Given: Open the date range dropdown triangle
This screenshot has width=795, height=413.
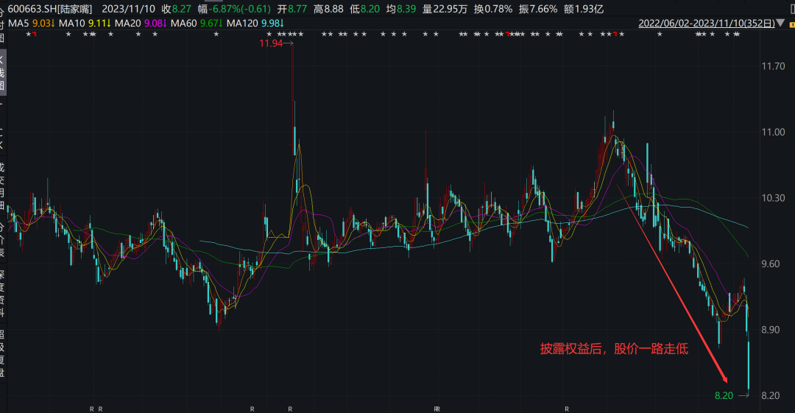Looking at the screenshot, I should [x=780, y=24].
